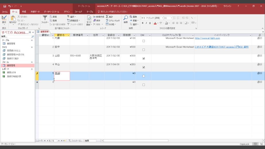Viewport: 265px width, 149px height.
Task: Open background fill color bucket
Action: [x=166, y=23]
